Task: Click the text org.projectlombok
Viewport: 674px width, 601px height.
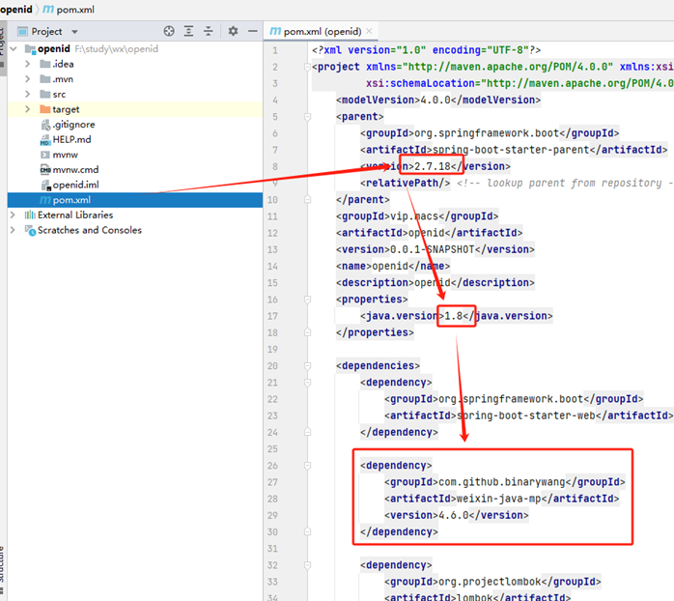Action: pos(490,582)
